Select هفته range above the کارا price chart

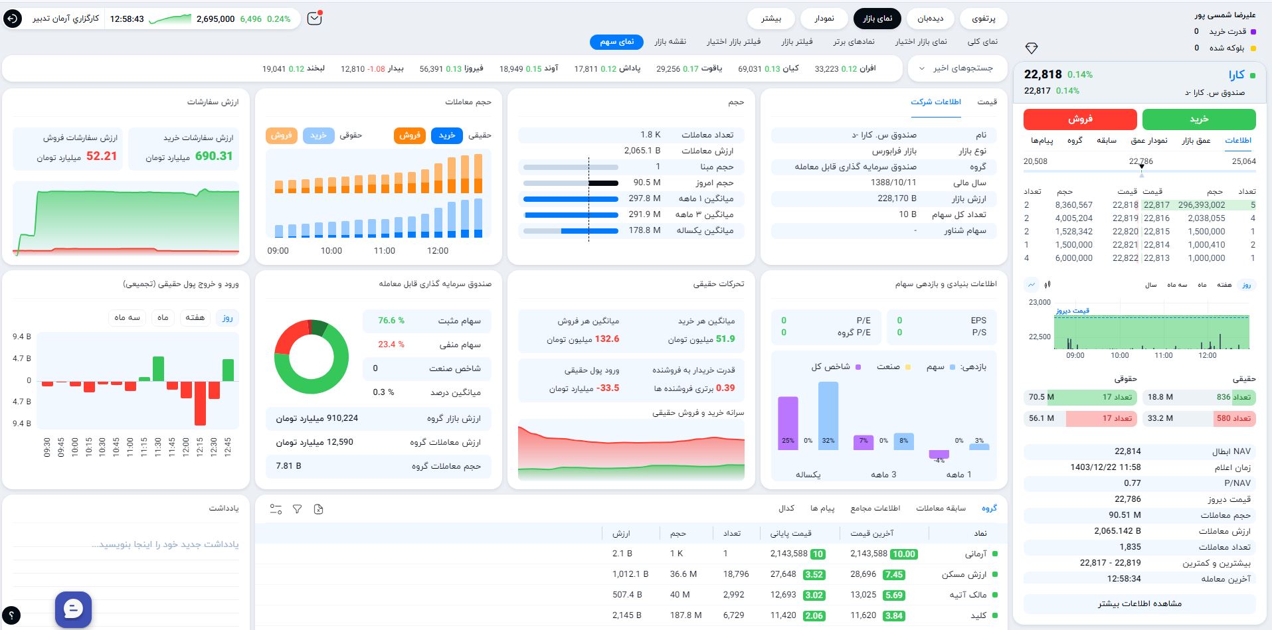[1224, 285]
